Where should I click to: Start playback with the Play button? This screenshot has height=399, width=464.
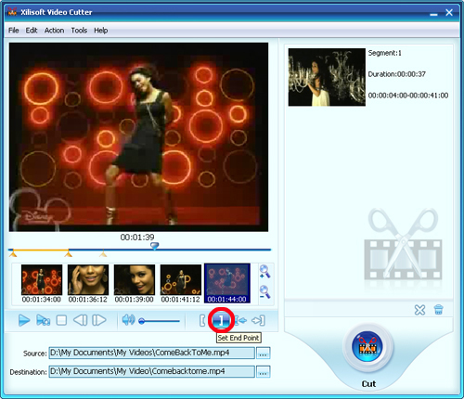tap(24, 320)
